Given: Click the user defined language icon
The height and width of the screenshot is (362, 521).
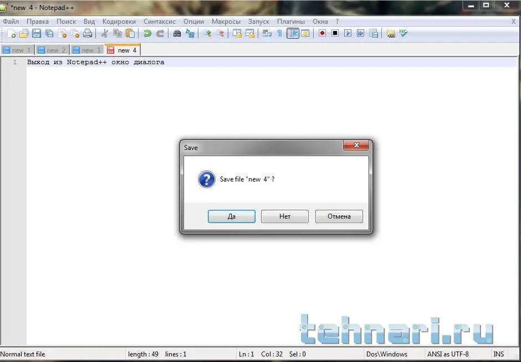Looking at the screenshot, I should tap(305, 33).
